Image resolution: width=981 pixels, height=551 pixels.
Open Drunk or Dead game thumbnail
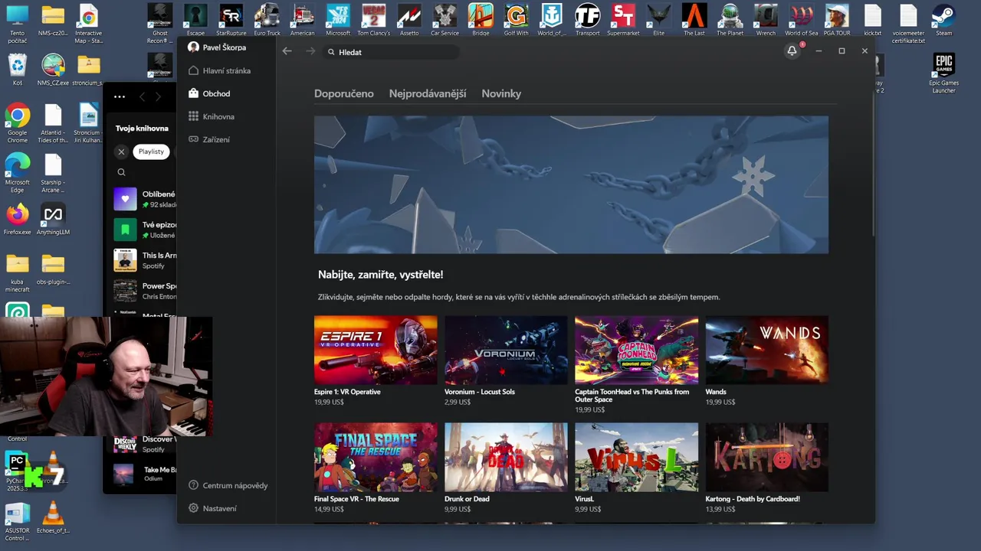(x=506, y=457)
